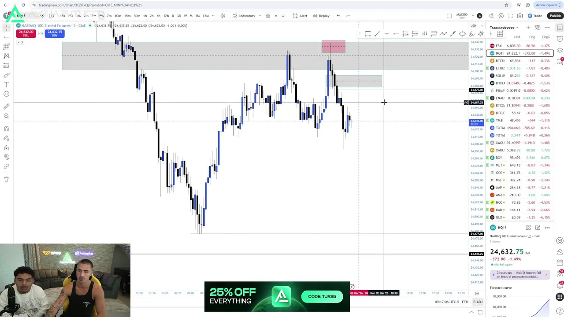
Task: Open the MACRO layout dropdown arrow
Action: pos(473,16)
